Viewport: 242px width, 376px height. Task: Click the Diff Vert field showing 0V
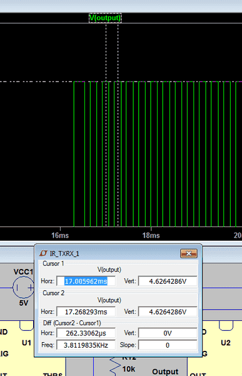click(168, 333)
